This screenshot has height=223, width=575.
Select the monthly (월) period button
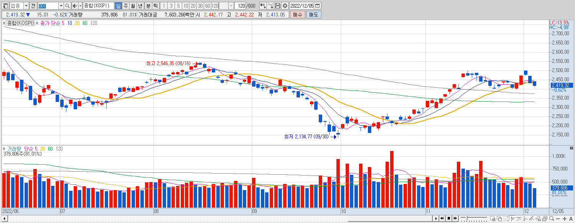[x=133, y=6]
